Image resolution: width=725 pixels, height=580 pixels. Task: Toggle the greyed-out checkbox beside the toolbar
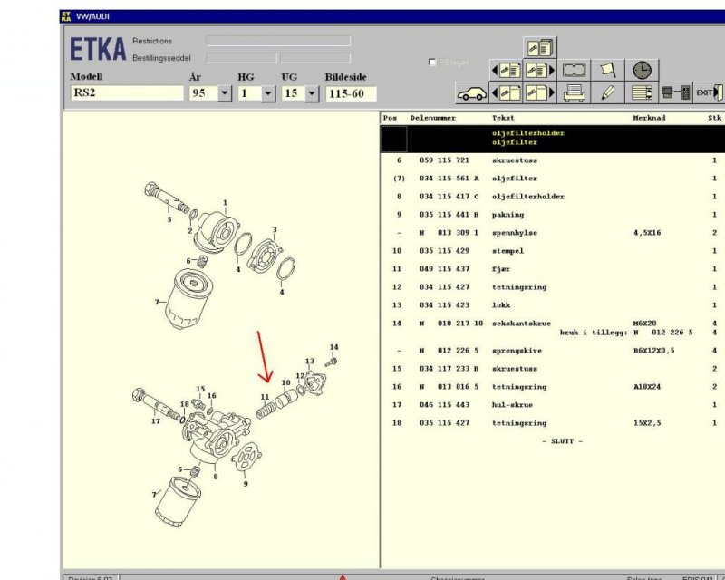point(432,63)
